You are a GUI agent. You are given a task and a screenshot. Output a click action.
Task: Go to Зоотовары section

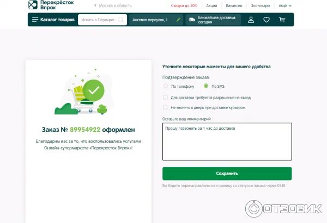point(261,5)
